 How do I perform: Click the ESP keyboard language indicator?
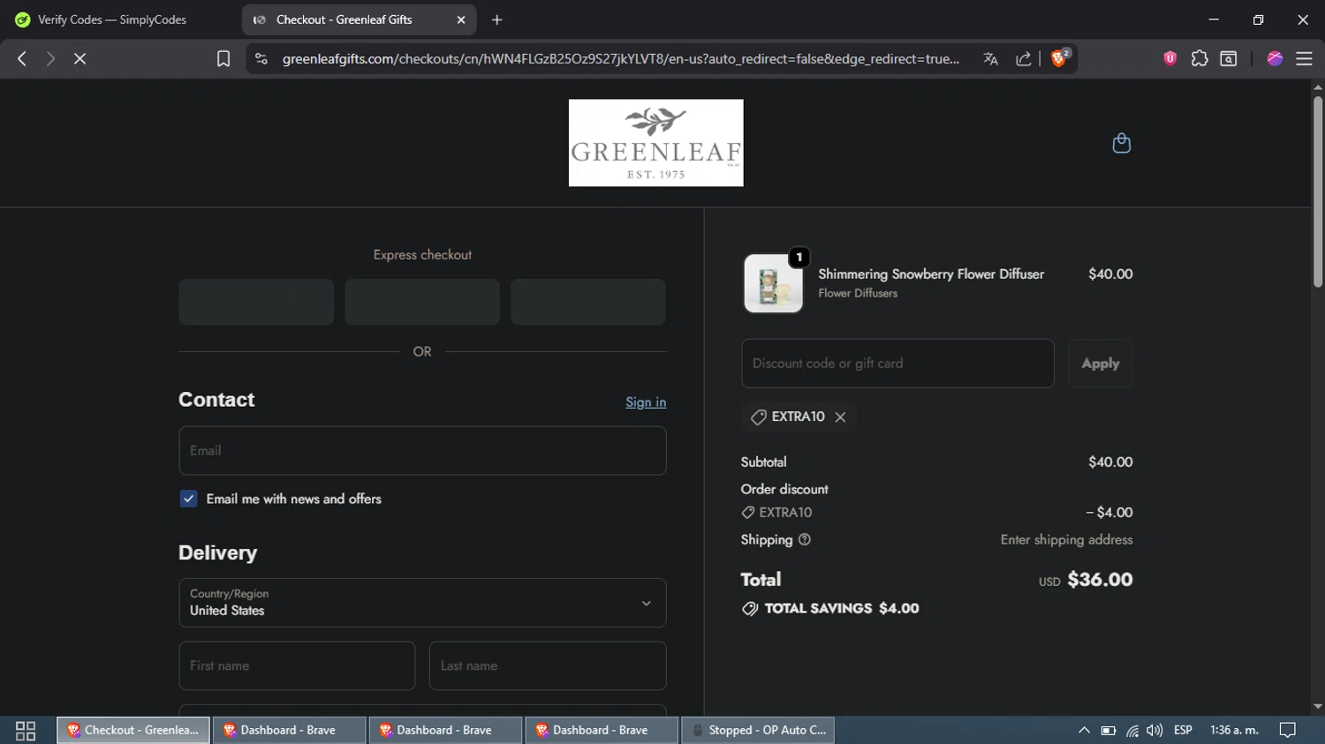point(1183,731)
